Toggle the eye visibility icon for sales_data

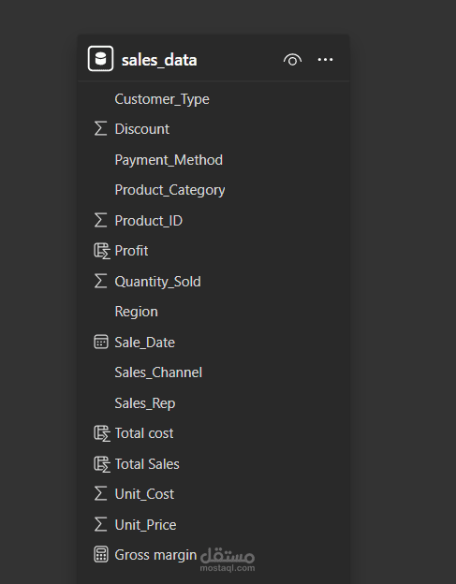292,60
